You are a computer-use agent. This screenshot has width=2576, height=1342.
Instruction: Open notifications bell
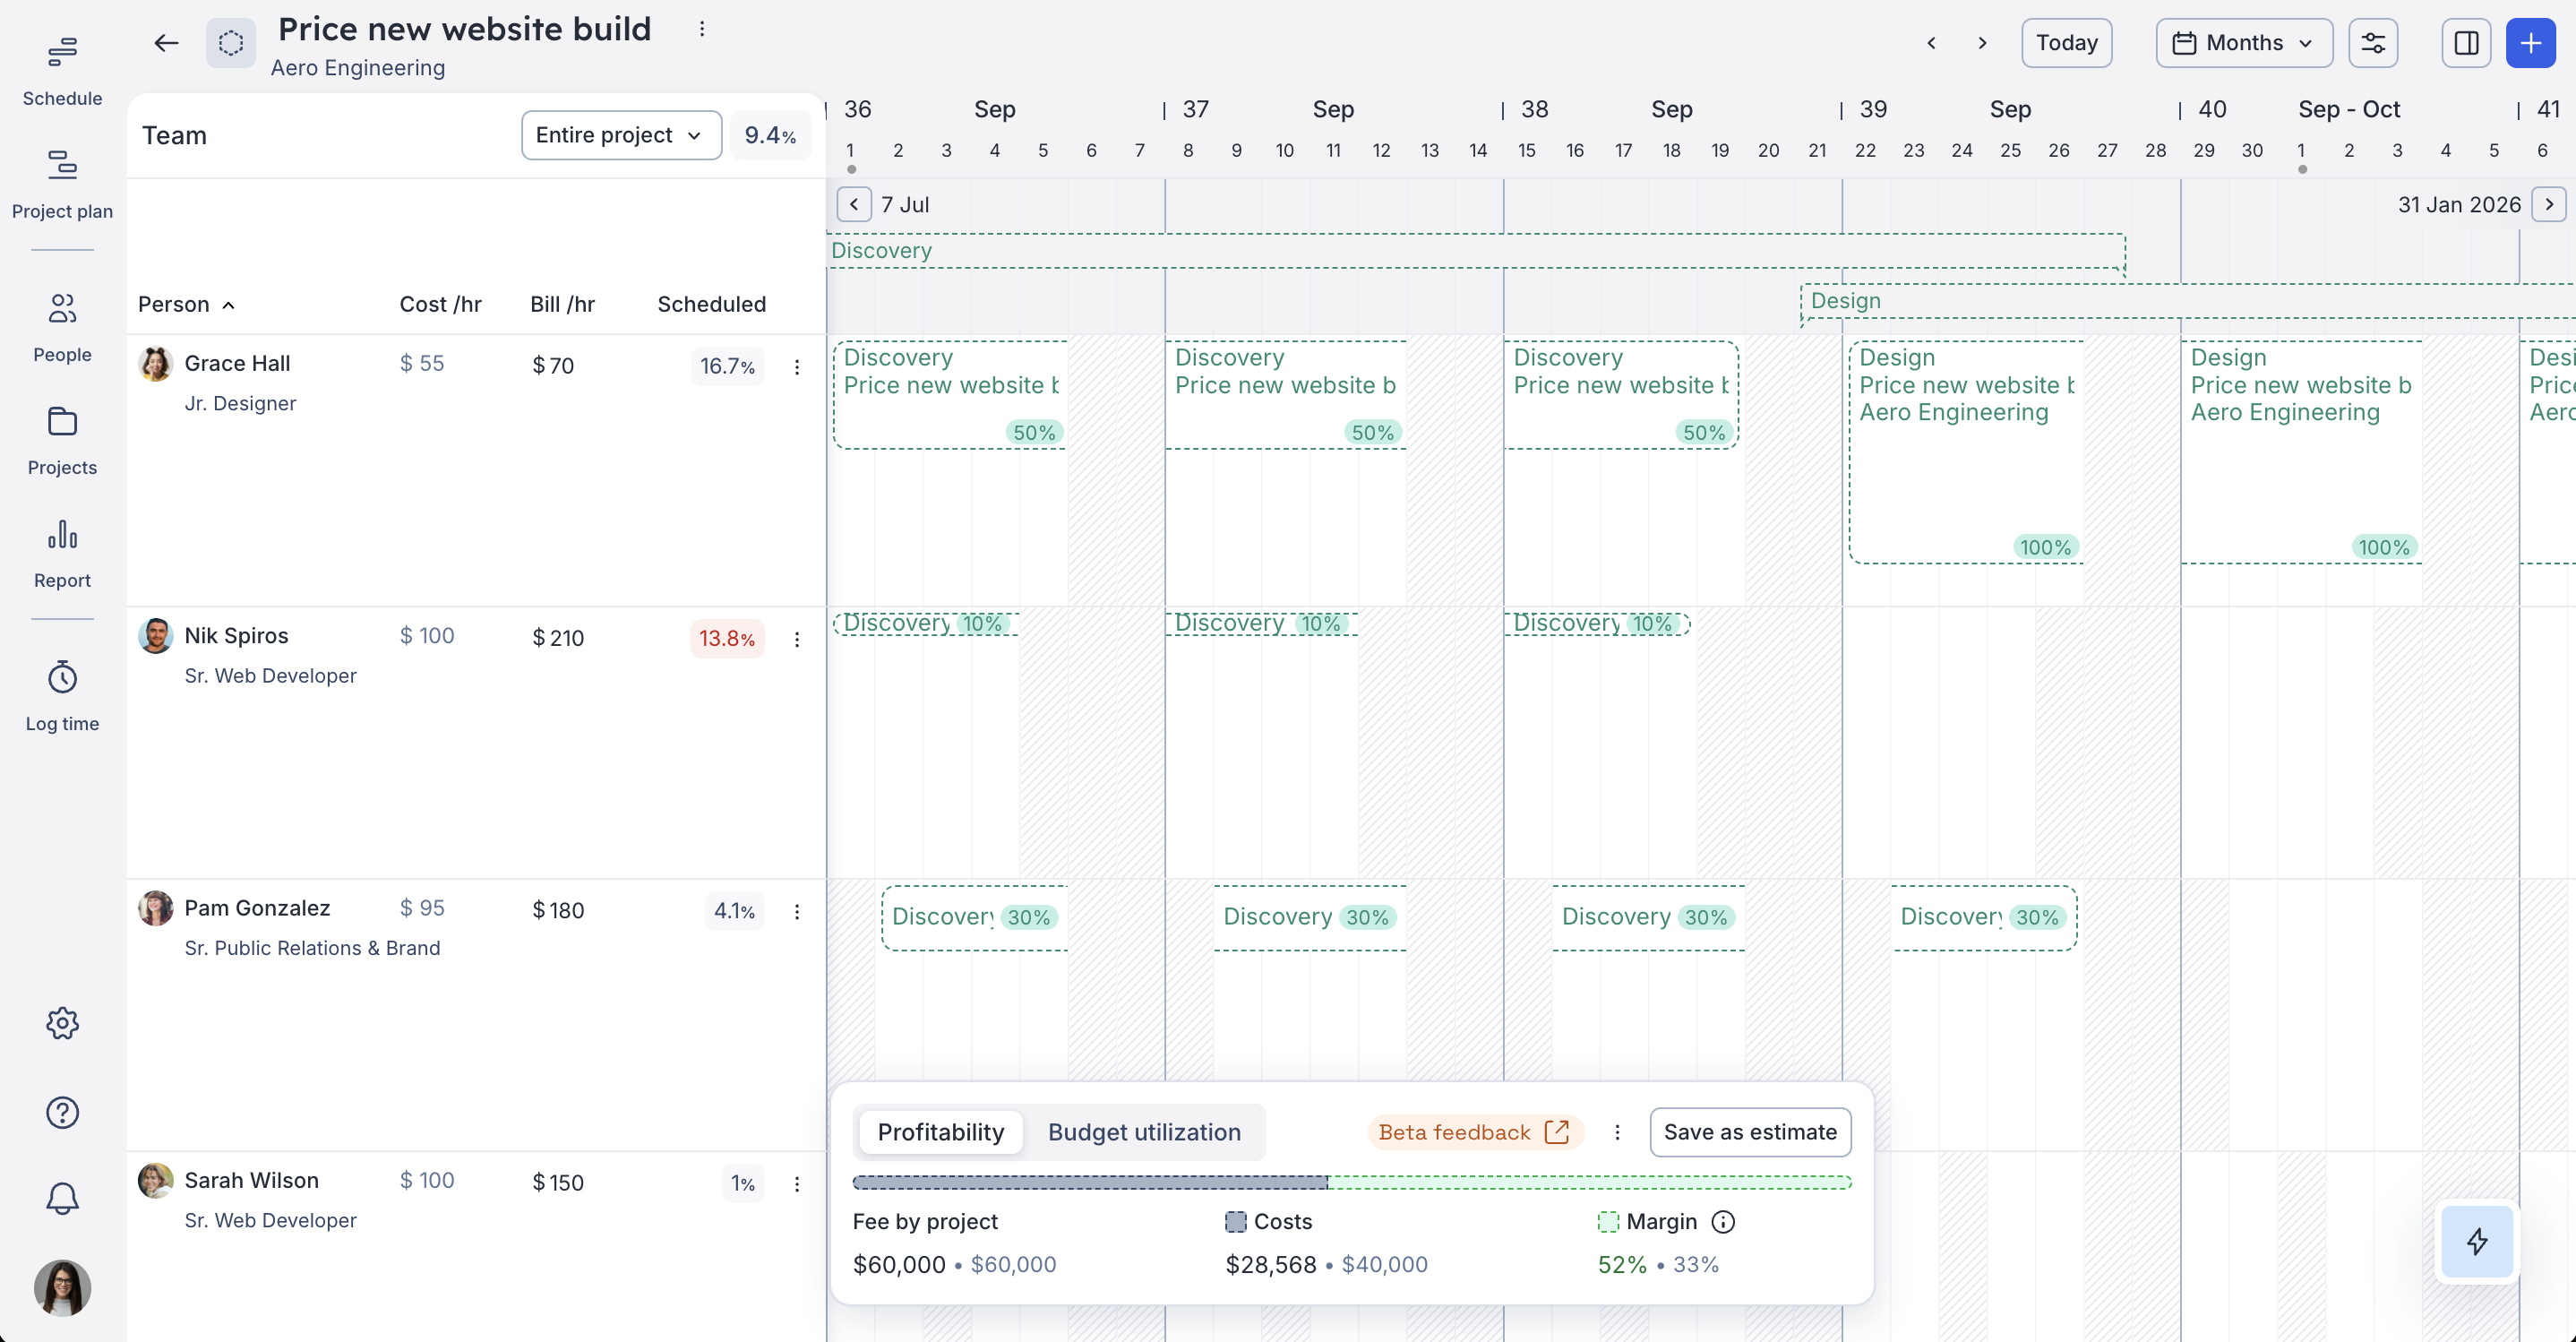[x=62, y=1198]
